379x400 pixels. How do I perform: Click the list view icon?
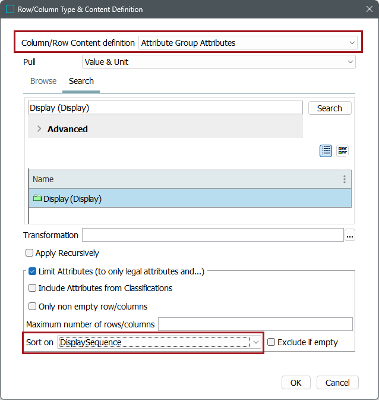point(326,151)
